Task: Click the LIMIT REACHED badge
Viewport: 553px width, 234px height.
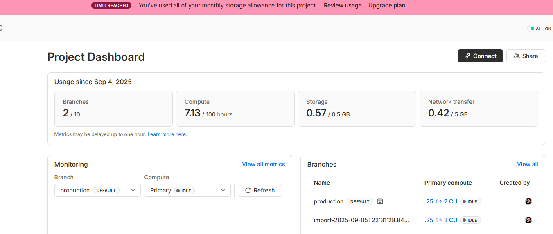Action: pyautogui.click(x=111, y=6)
